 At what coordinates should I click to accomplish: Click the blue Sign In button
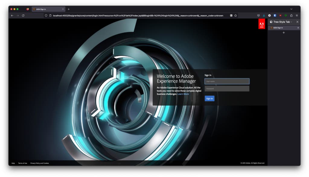pyautogui.click(x=209, y=98)
